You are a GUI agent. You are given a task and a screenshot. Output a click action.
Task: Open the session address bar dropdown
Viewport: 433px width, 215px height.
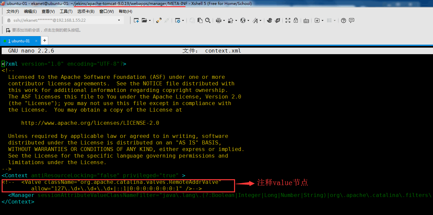119,20
